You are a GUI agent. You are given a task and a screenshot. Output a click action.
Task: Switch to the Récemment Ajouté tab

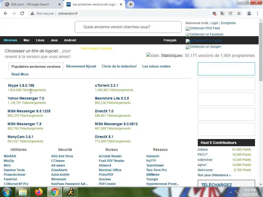(x=81, y=66)
